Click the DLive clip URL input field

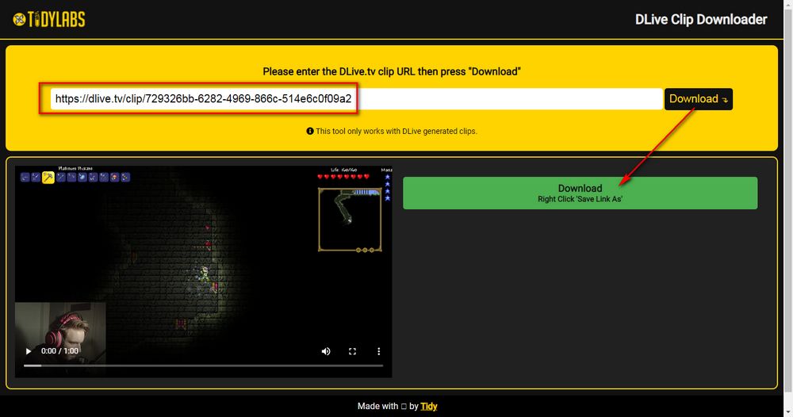pos(356,98)
